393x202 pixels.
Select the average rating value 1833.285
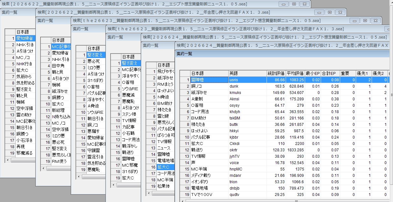coord(295,150)
